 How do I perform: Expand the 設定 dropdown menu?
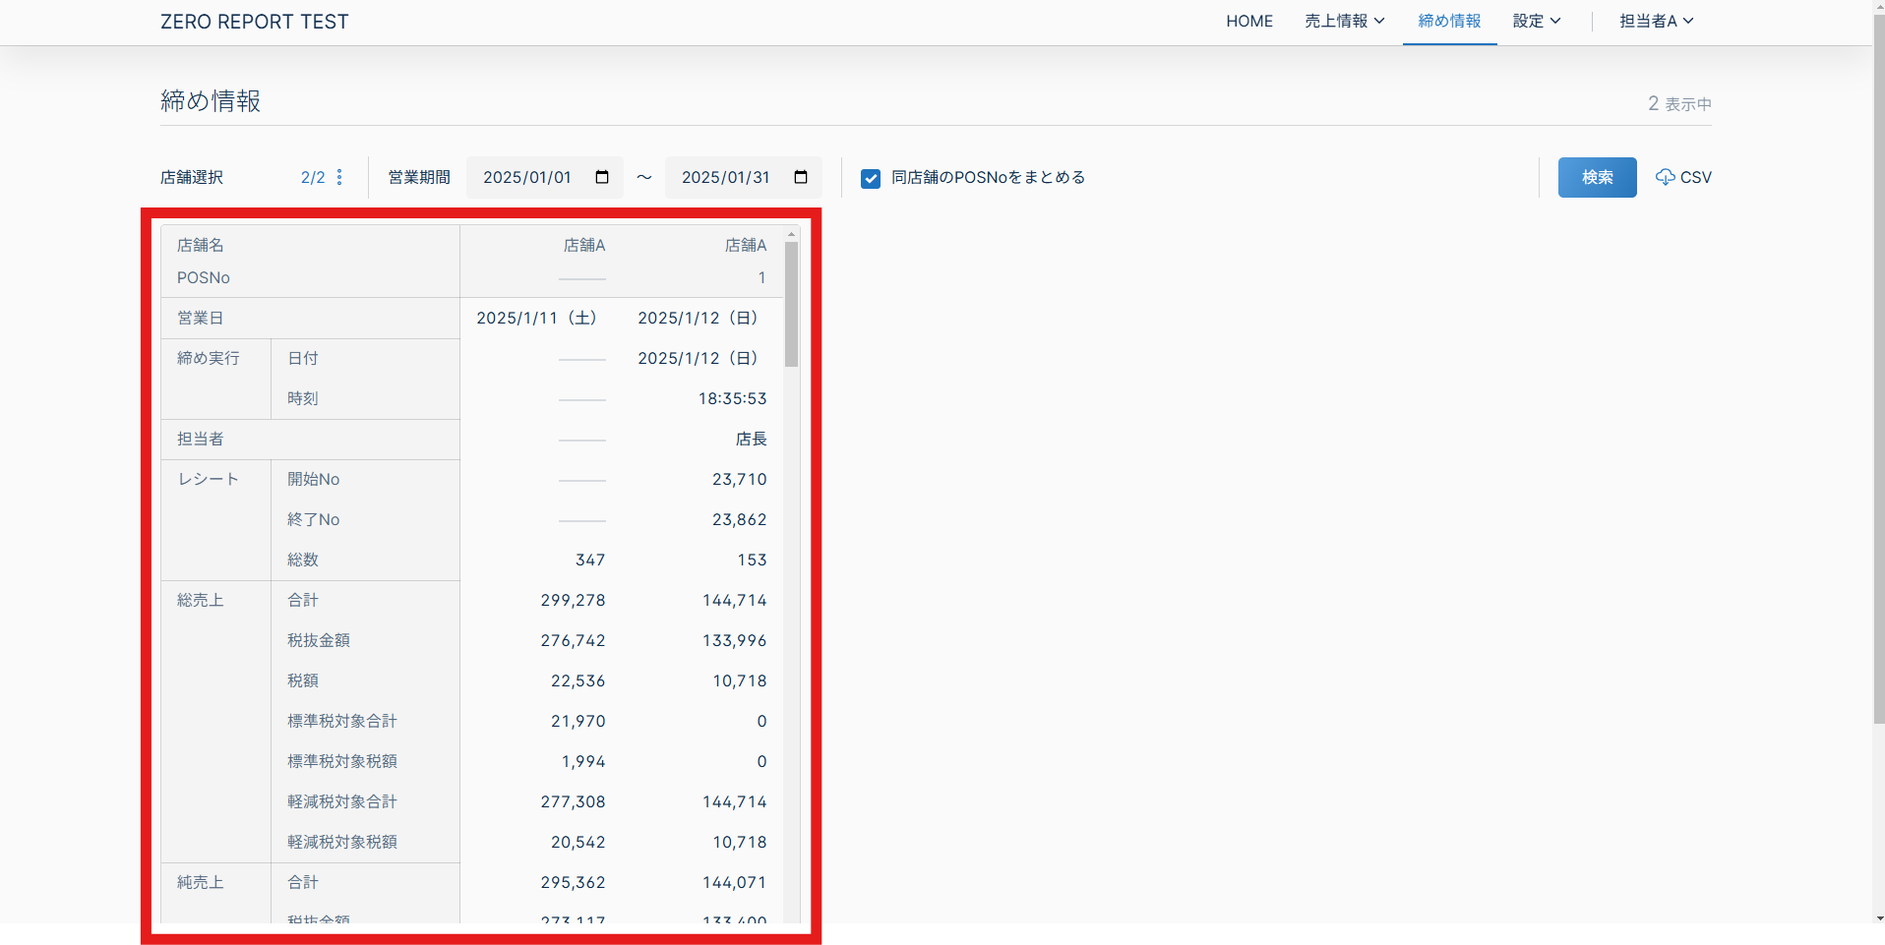click(x=1536, y=21)
